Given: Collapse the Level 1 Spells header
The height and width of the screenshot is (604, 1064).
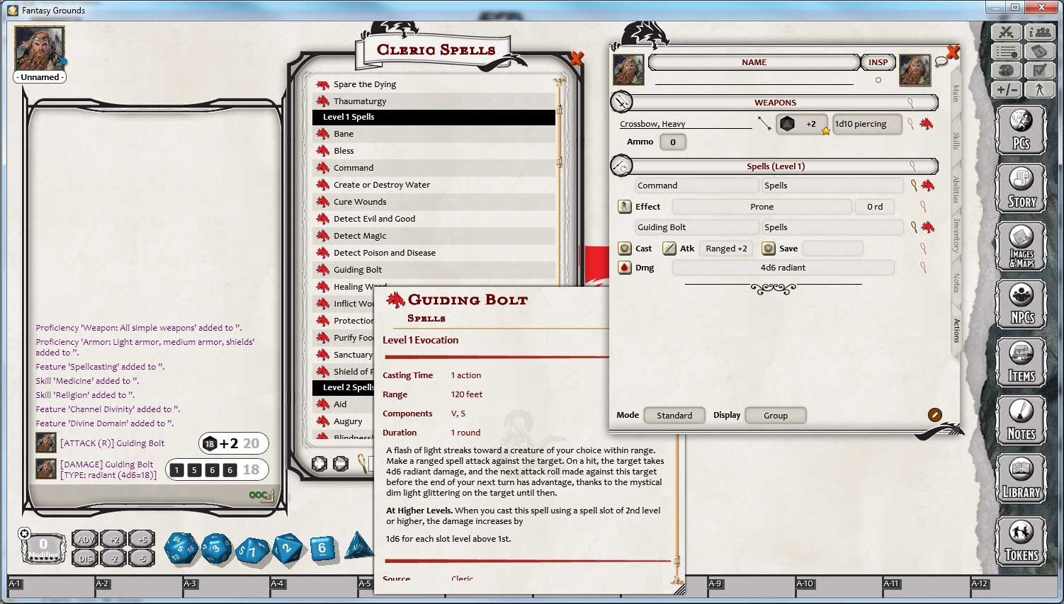Looking at the screenshot, I should [x=434, y=117].
